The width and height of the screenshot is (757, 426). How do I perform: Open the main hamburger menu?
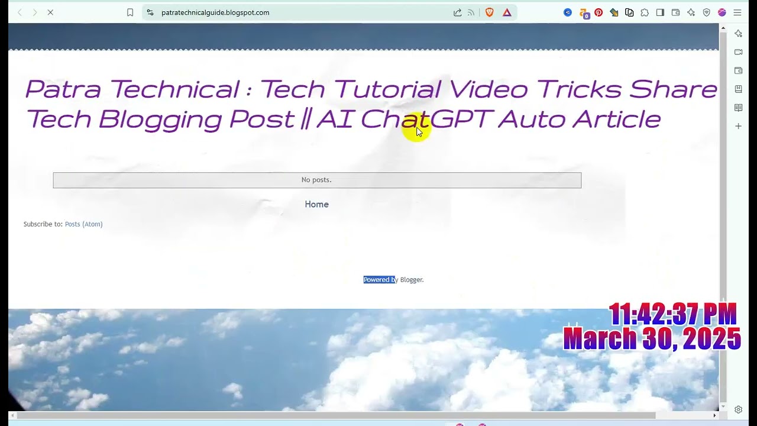737,12
